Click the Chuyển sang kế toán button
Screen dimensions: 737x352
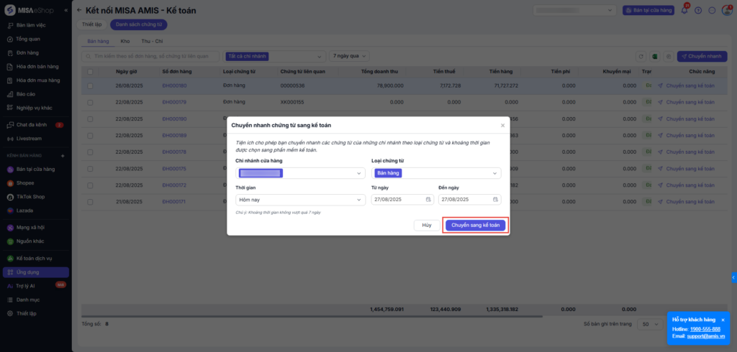coord(475,225)
